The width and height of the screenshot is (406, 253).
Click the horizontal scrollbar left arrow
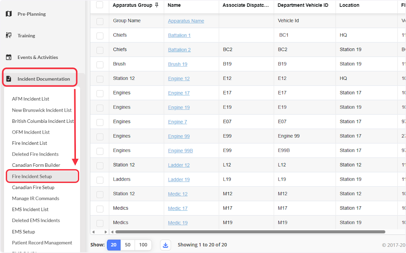94,232
